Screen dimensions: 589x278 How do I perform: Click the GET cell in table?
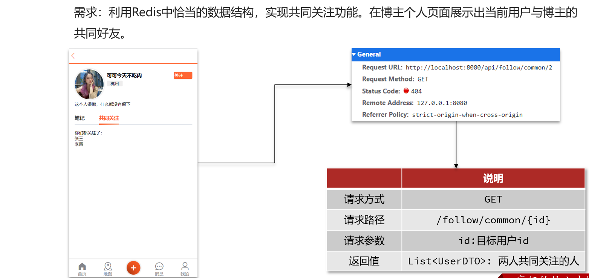[x=493, y=199]
